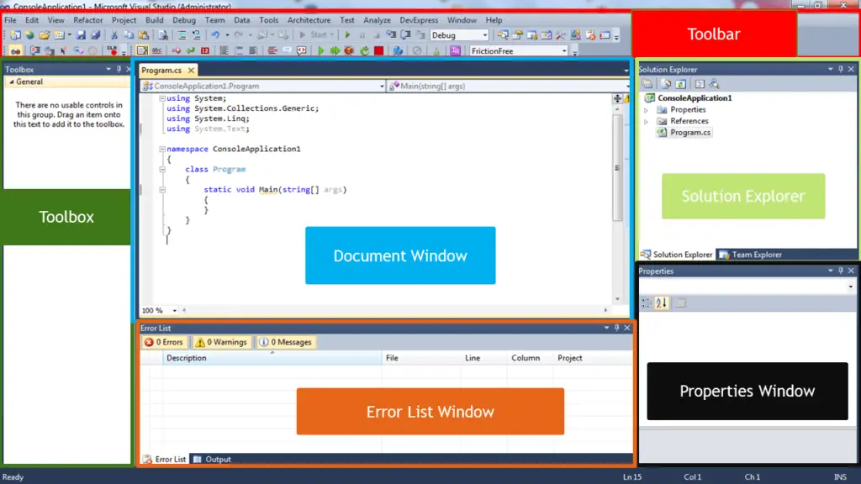This screenshot has width=861, height=484.
Task: Toggle the 0 Errors filter button
Action: pos(164,342)
